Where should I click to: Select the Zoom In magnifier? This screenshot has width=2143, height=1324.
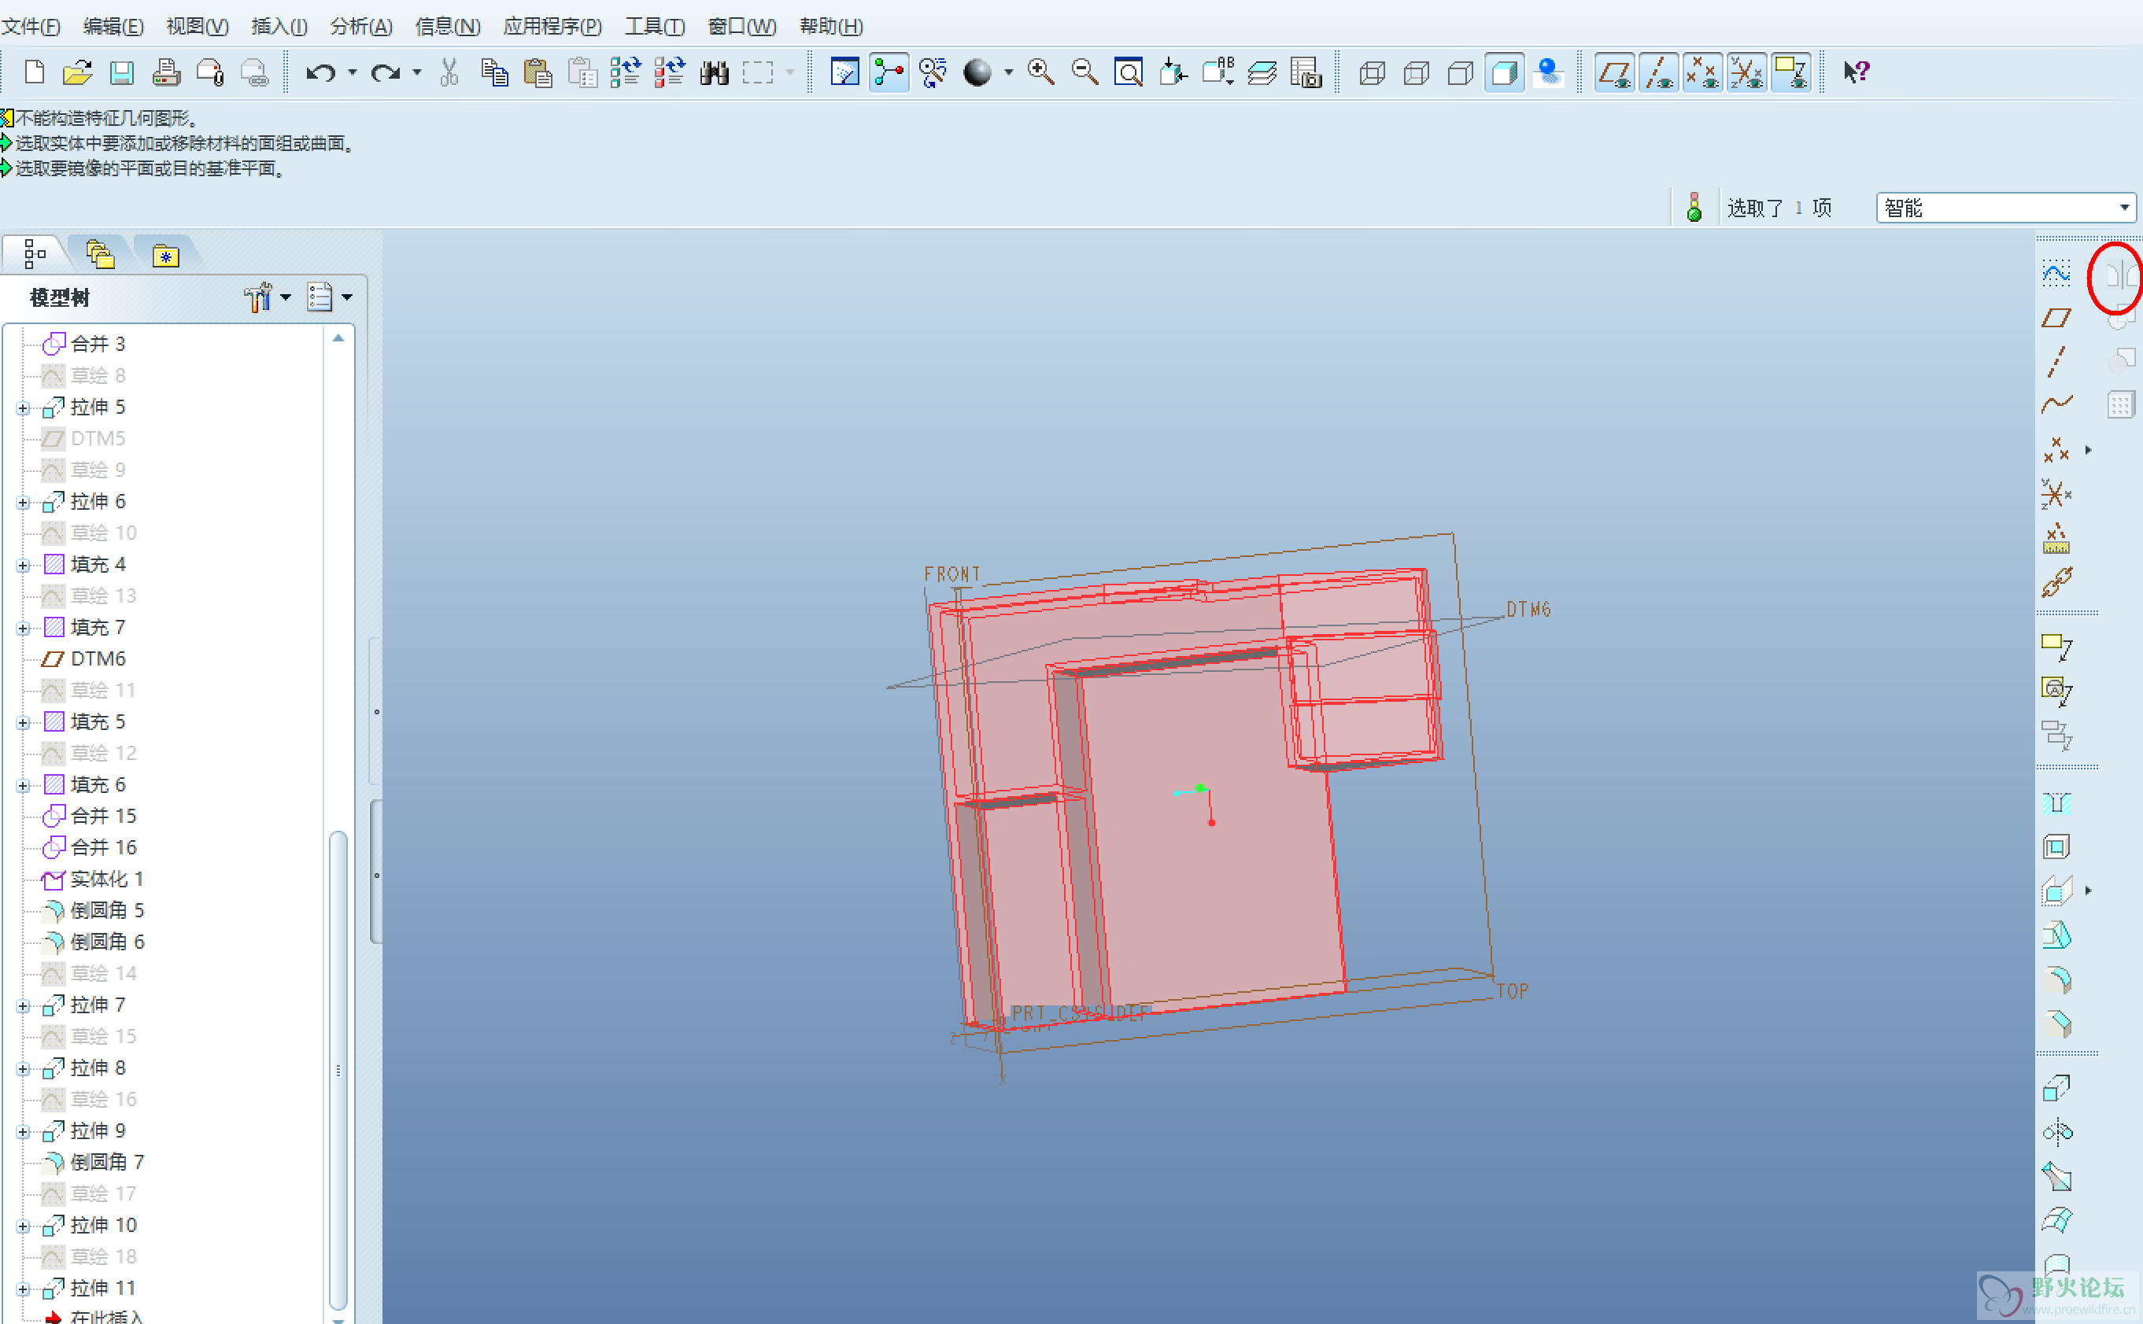[x=1040, y=72]
